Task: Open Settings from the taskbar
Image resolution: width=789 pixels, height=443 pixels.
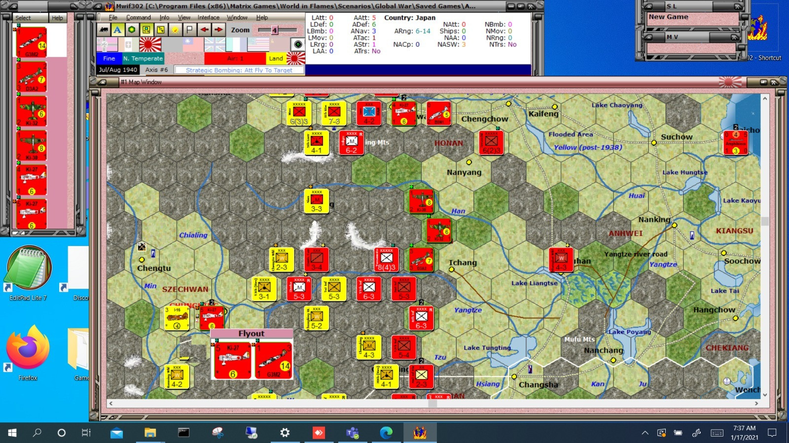Action: [285, 433]
